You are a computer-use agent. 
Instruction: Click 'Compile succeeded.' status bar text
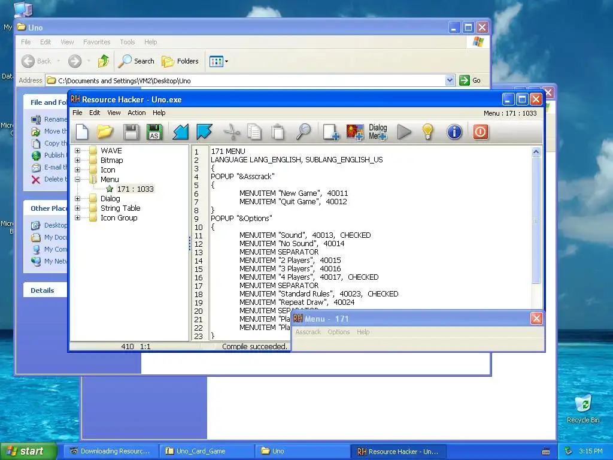[254, 347]
